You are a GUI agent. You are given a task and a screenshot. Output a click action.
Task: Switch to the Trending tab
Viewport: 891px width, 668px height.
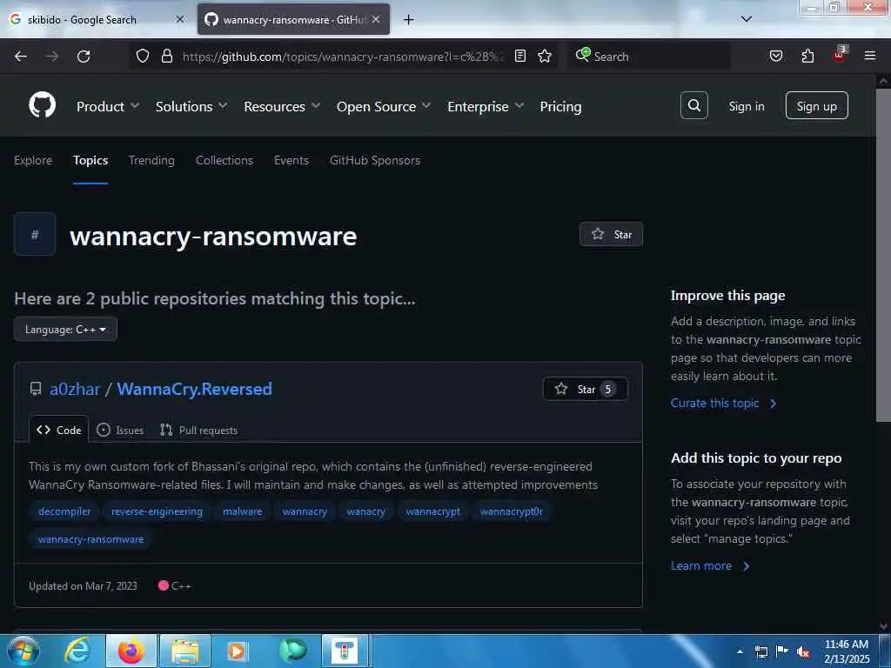[x=151, y=160]
